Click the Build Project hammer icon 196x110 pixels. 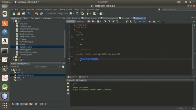click(x=77, y=14)
